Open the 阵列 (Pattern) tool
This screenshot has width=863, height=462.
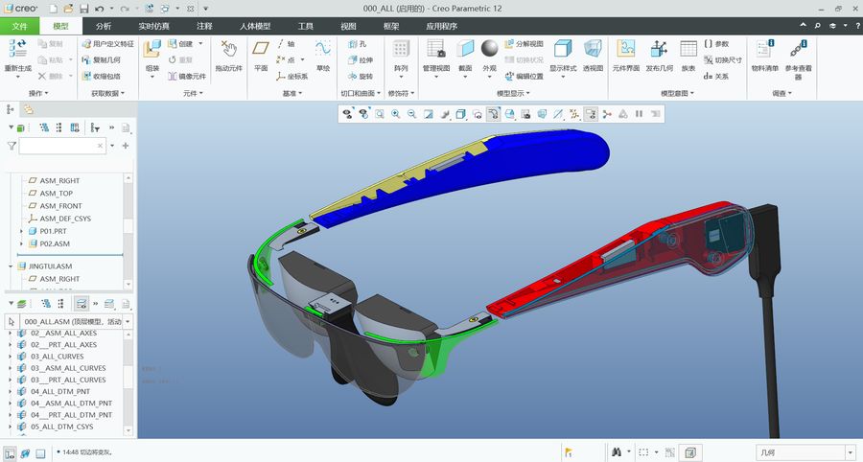pos(401,55)
